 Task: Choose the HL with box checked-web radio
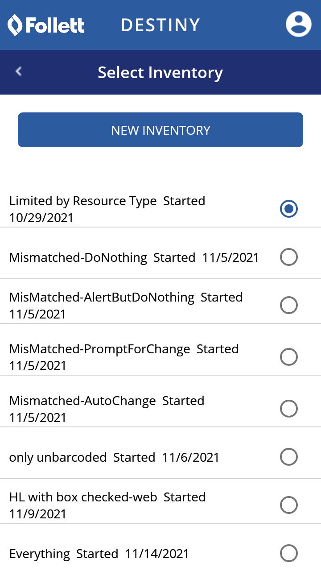(x=289, y=505)
